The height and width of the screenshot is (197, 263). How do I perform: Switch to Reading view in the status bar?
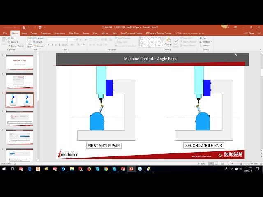(x=222, y=164)
